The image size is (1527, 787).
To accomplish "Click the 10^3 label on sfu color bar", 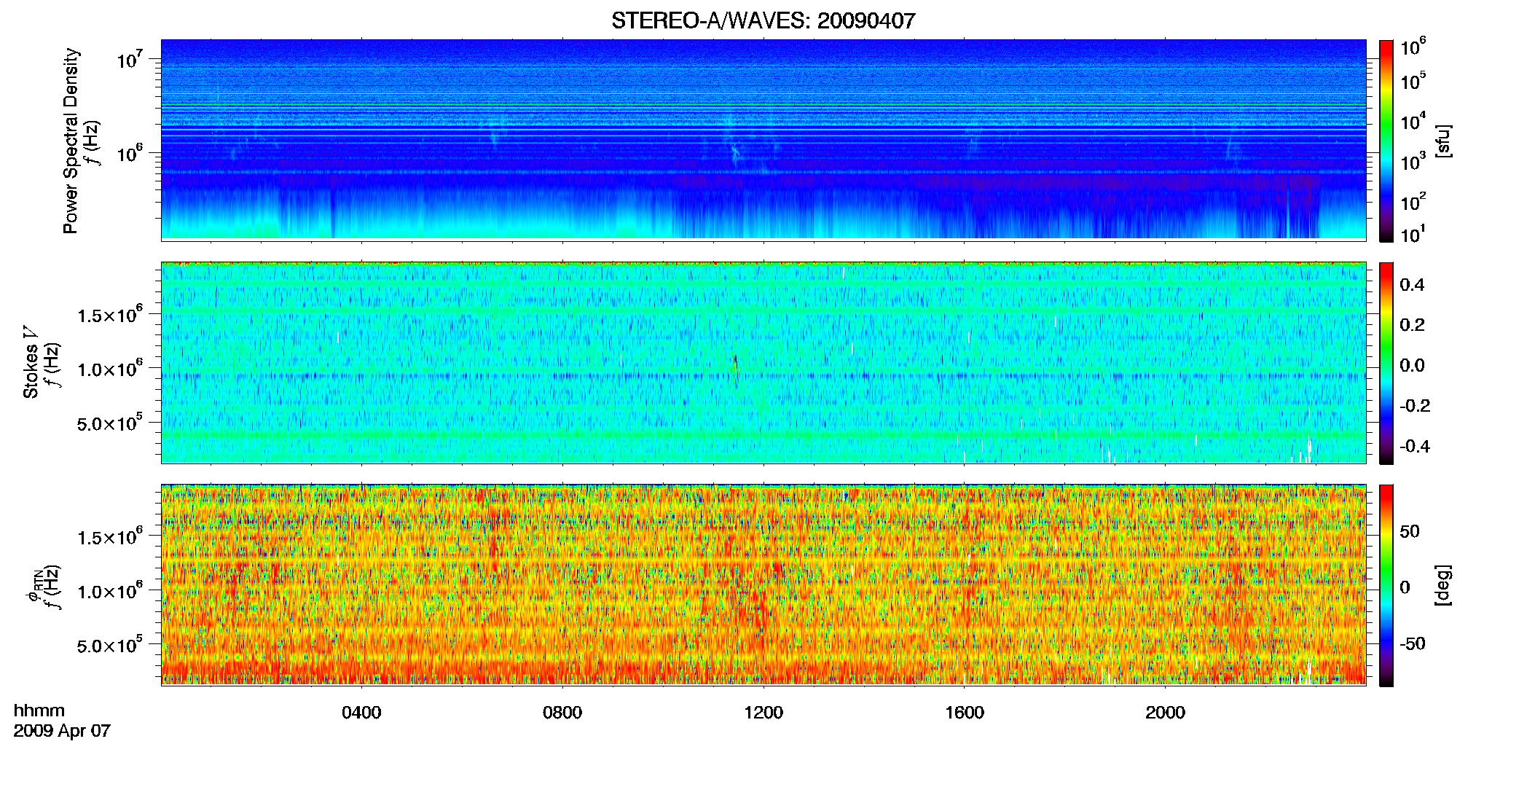I will [x=1413, y=161].
